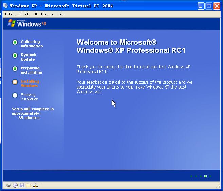Click the Collecting information label
Image resolution: width=223 pixels, height=191 pixels.
coord(32,44)
